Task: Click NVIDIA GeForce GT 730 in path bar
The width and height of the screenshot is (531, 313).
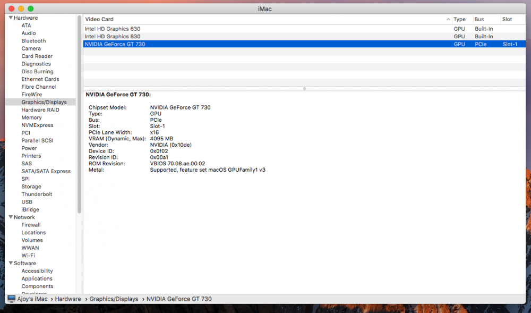Action: click(x=179, y=299)
